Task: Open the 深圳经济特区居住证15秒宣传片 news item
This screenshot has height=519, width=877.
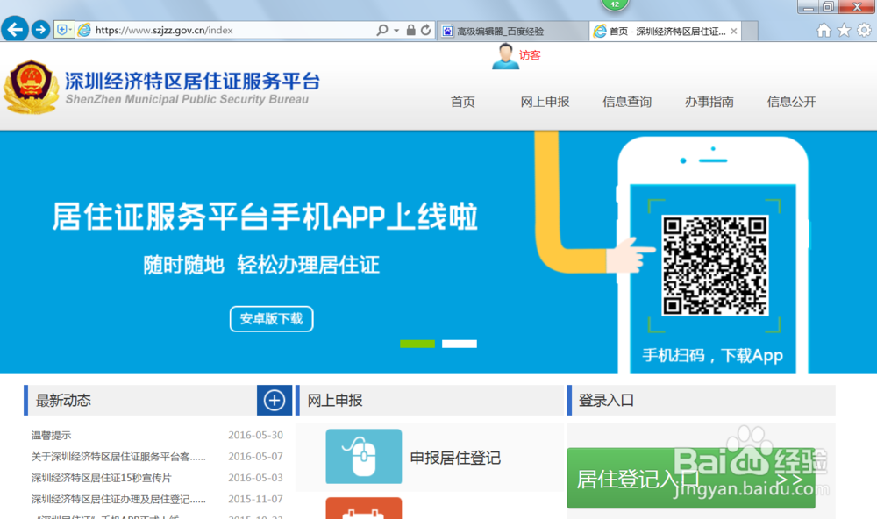Action: coord(101,478)
